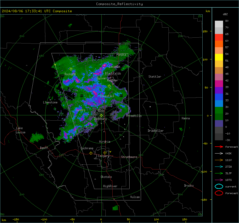Click the Lake Louise label

(20, 130)
